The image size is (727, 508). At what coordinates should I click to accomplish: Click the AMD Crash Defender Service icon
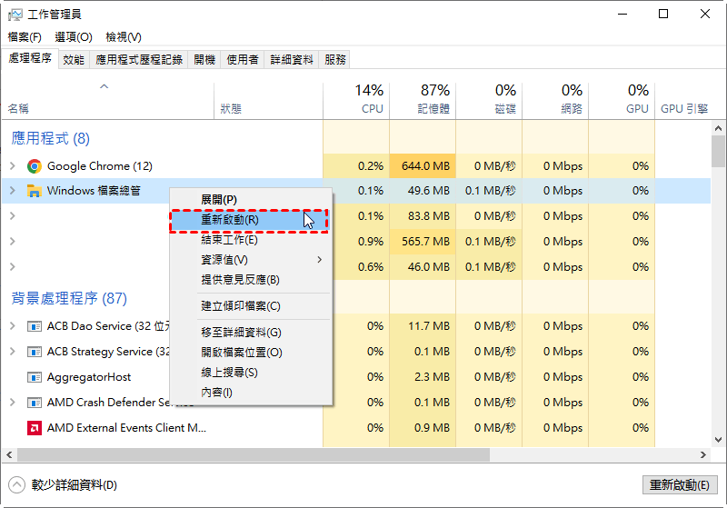35,403
